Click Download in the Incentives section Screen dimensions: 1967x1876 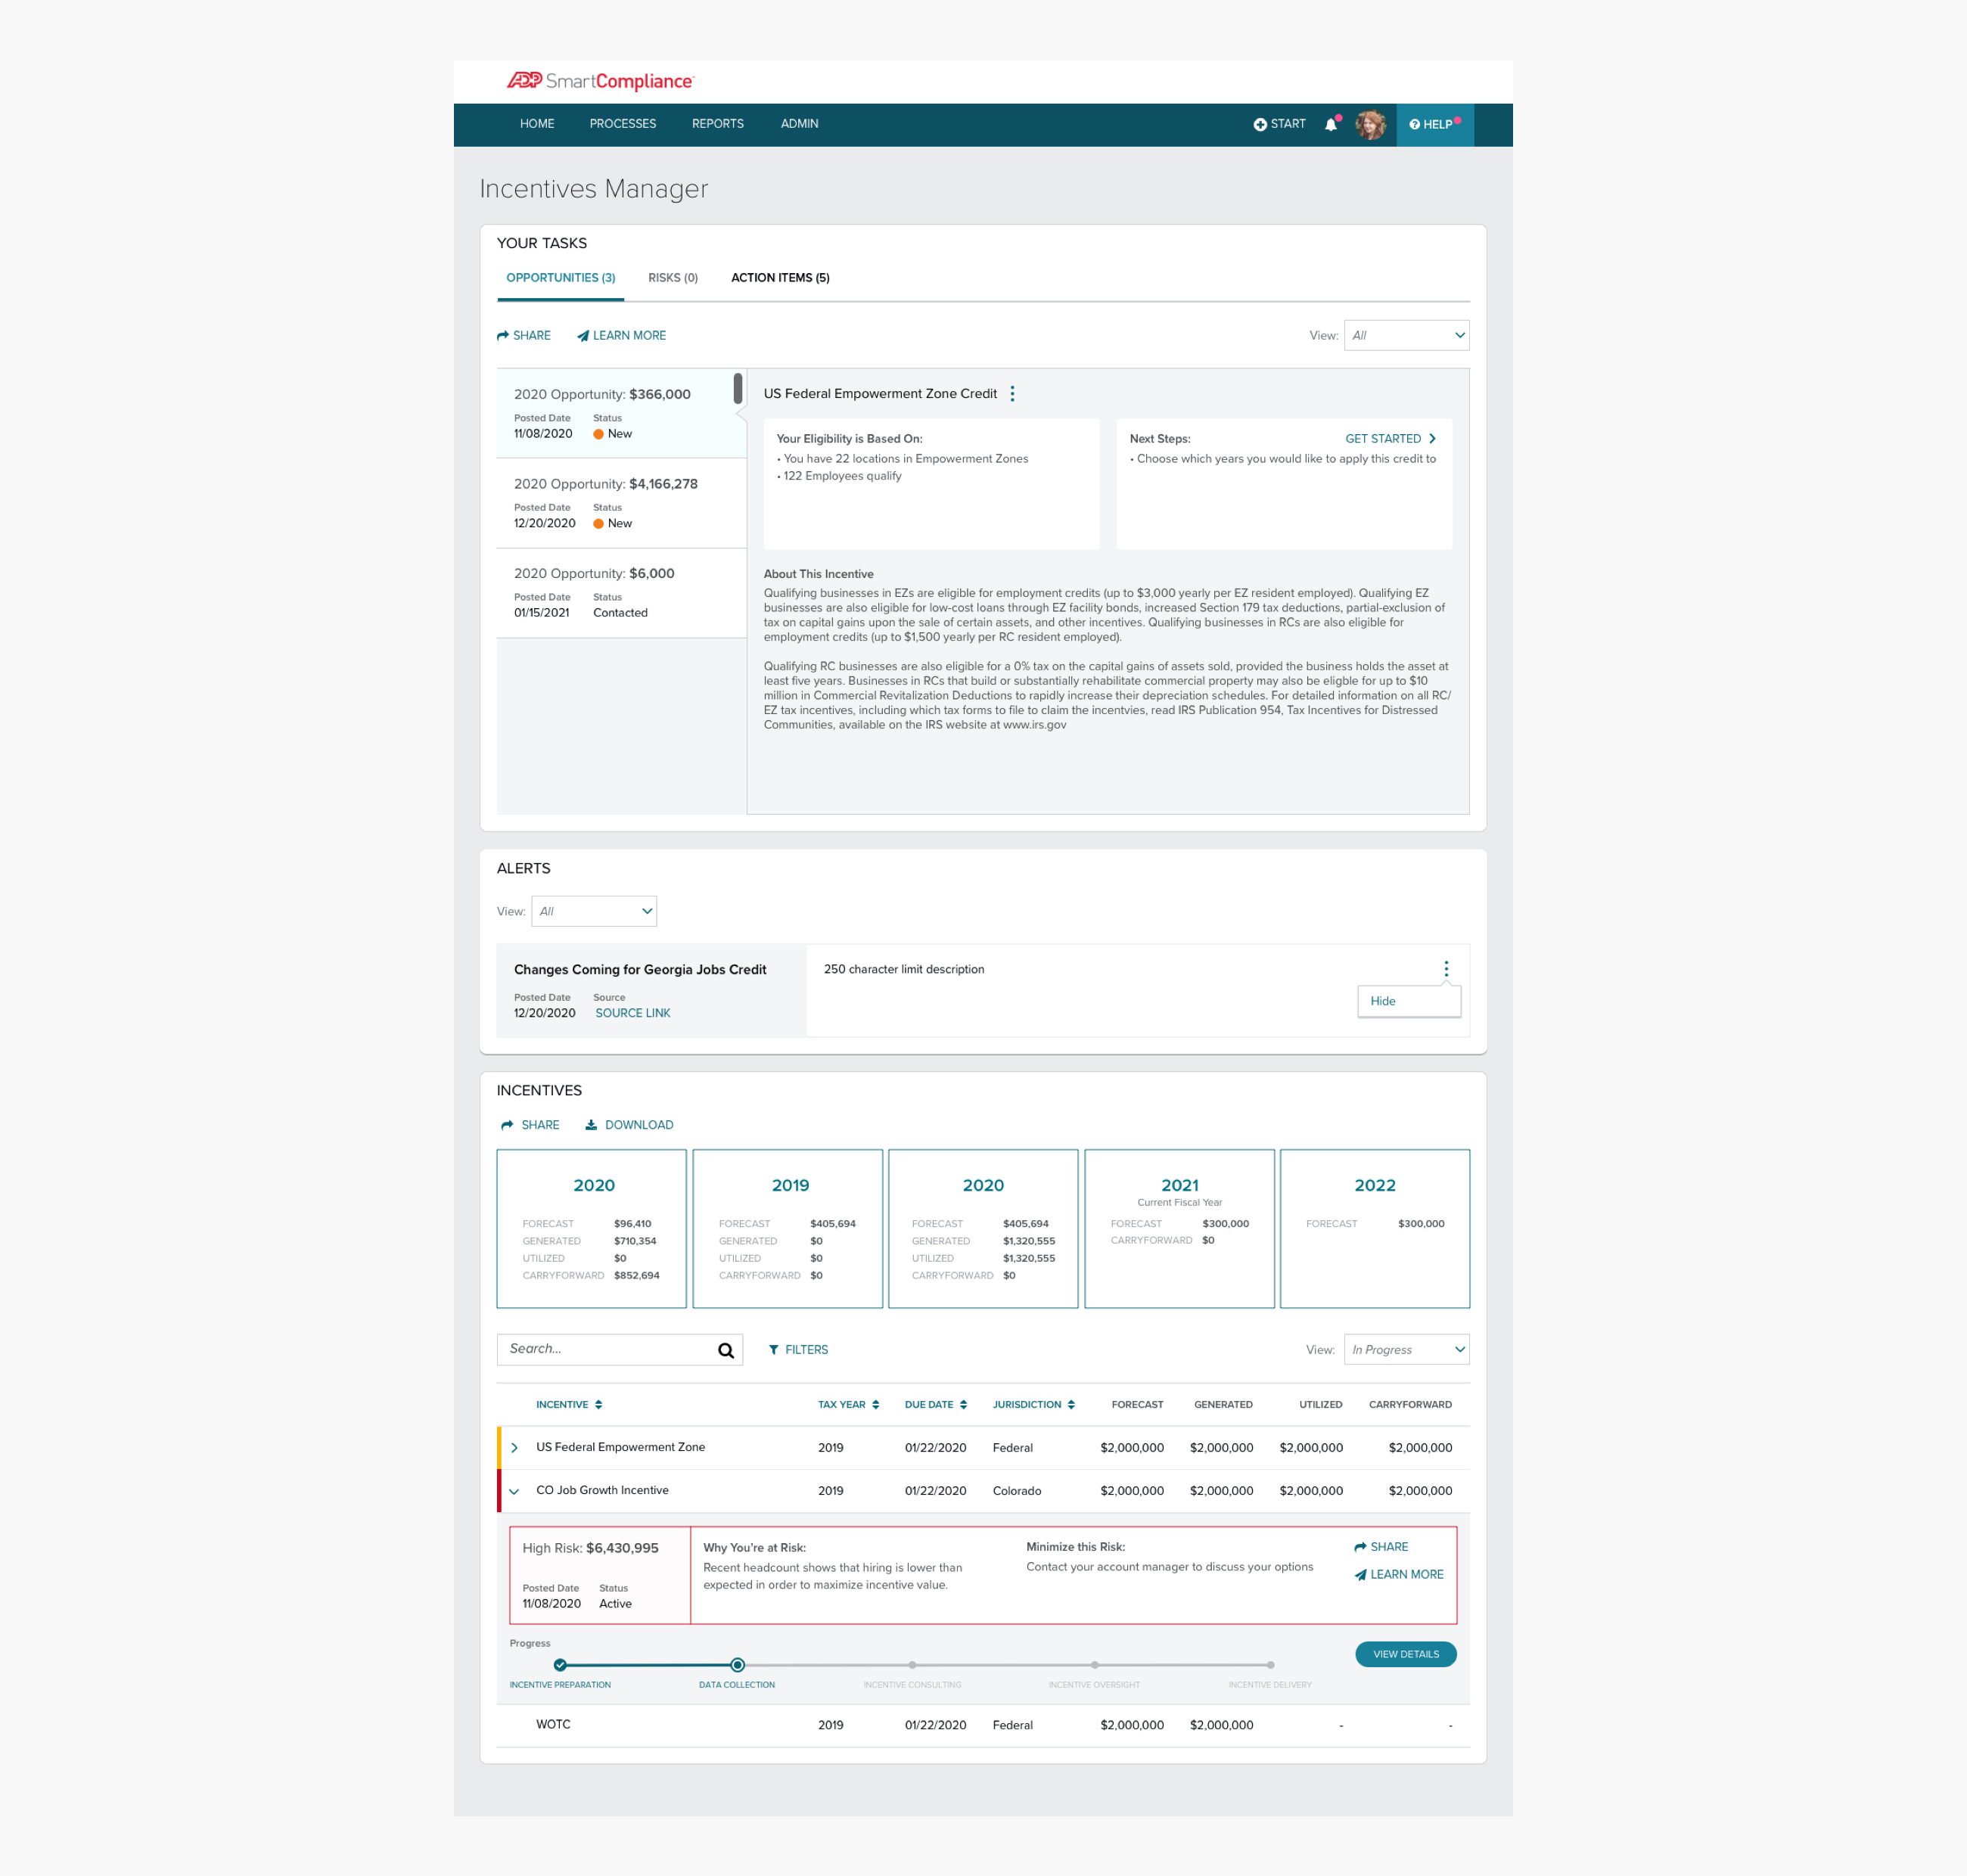pos(629,1125)
